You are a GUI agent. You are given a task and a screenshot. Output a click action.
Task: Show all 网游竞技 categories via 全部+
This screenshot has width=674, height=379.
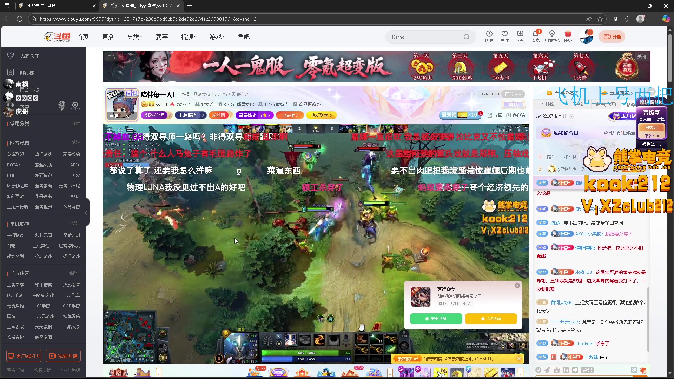coord(74,142)
